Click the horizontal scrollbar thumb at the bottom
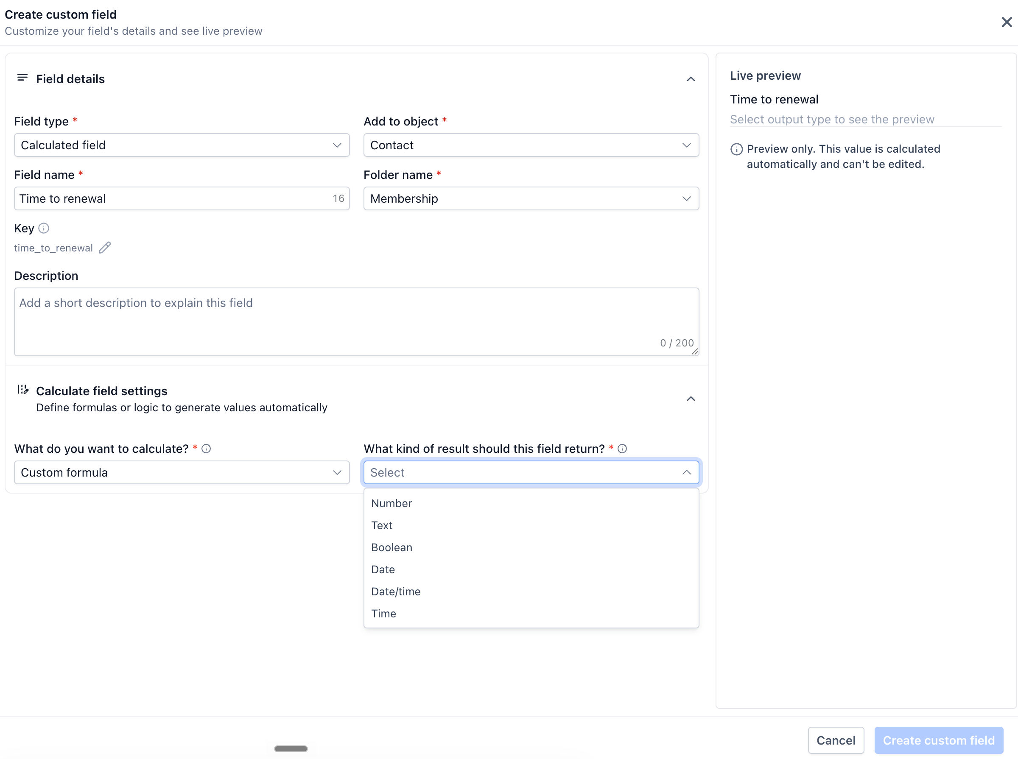1018x759 pixels. click(291, 748)
